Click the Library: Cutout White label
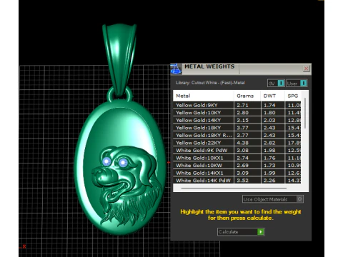The width and height of the screenshot is (343, 257). tap(210, 83)
